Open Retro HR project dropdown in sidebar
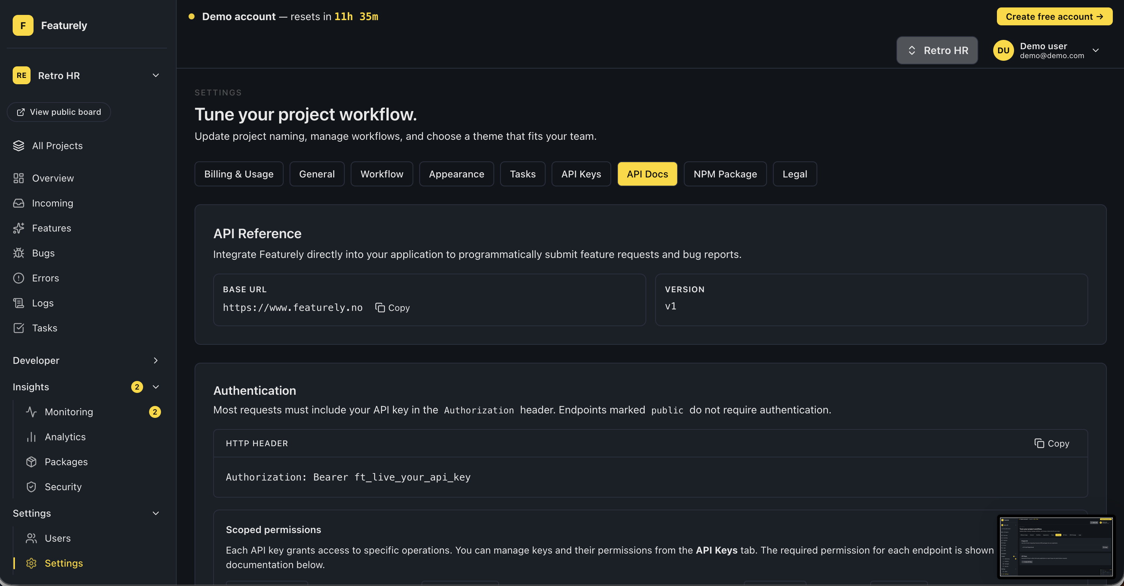The width and height of the screenshot is (1124, 586). (156, 75)
